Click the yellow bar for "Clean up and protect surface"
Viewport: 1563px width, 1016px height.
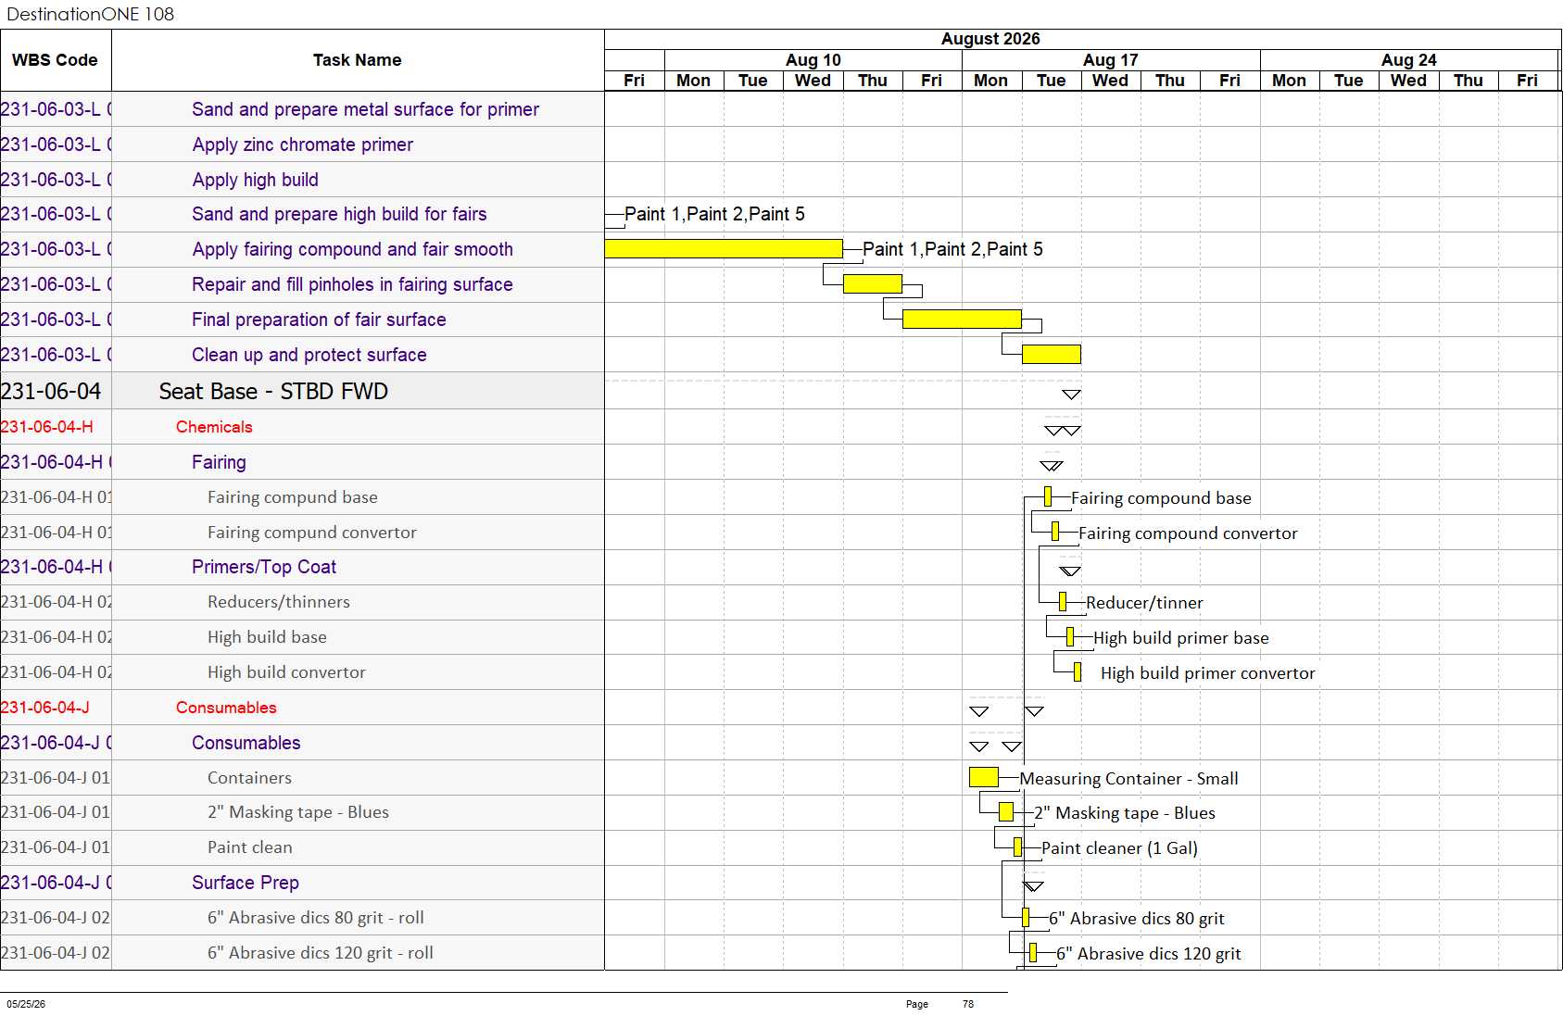1052,354
